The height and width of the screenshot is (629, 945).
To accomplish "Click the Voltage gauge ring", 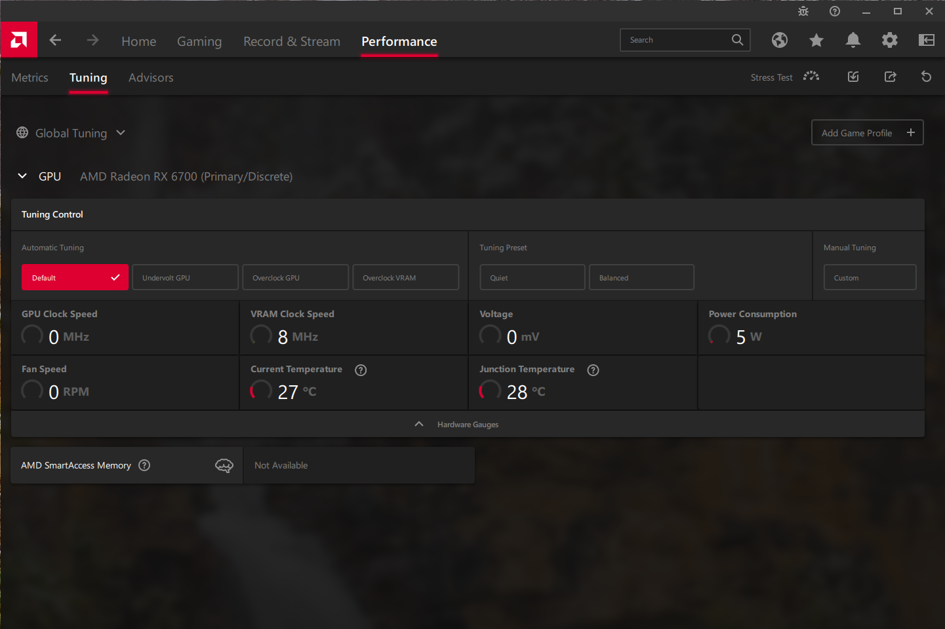I will (x=490, y=335).
